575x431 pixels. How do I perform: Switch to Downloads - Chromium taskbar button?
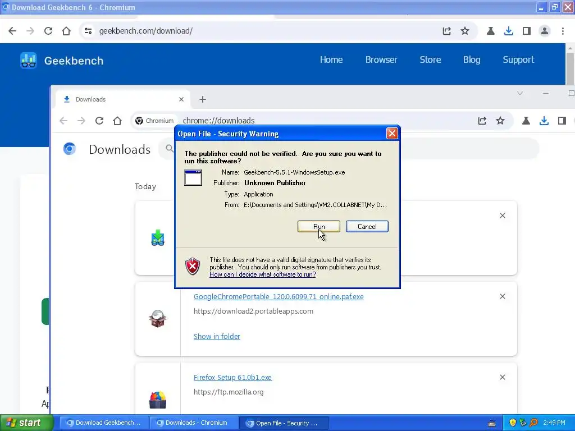(194, 423)
